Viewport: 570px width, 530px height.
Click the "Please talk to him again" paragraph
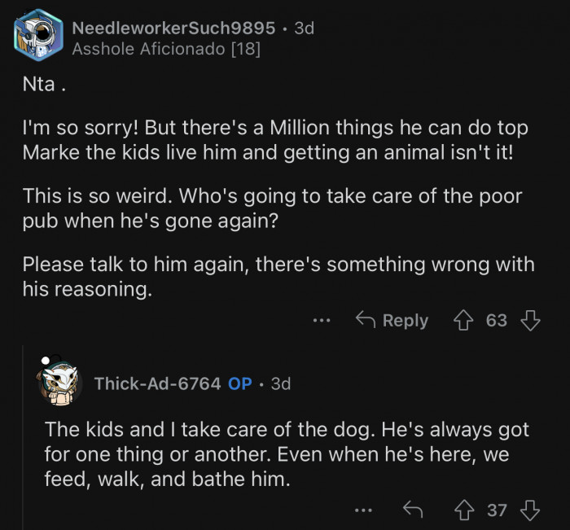click(278, 277)
